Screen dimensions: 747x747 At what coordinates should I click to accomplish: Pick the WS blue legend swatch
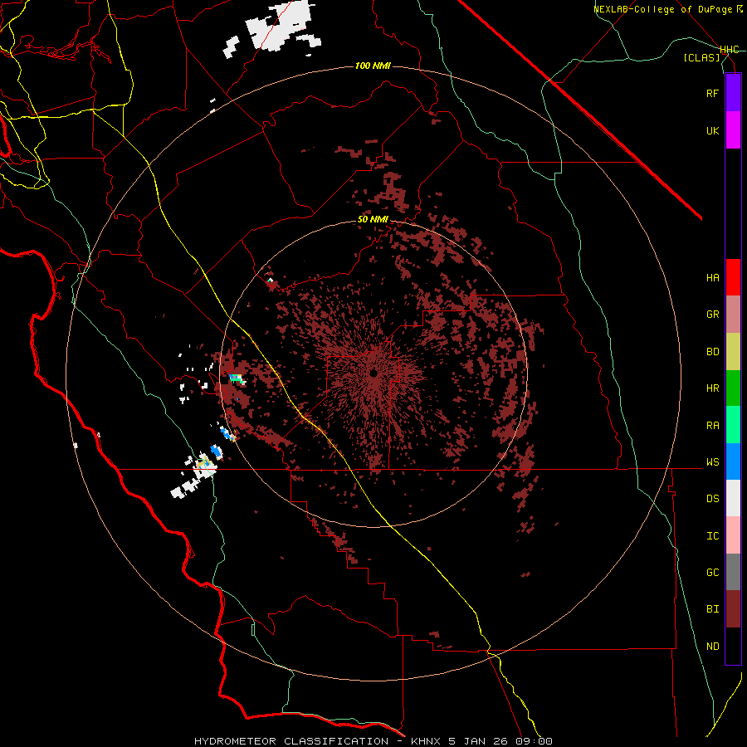click(733, 461)
